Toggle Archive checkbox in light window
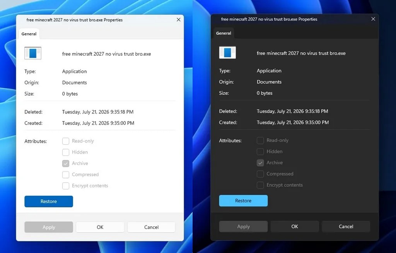The height and width of the screenshot is (253, 396). coord(66,164)
